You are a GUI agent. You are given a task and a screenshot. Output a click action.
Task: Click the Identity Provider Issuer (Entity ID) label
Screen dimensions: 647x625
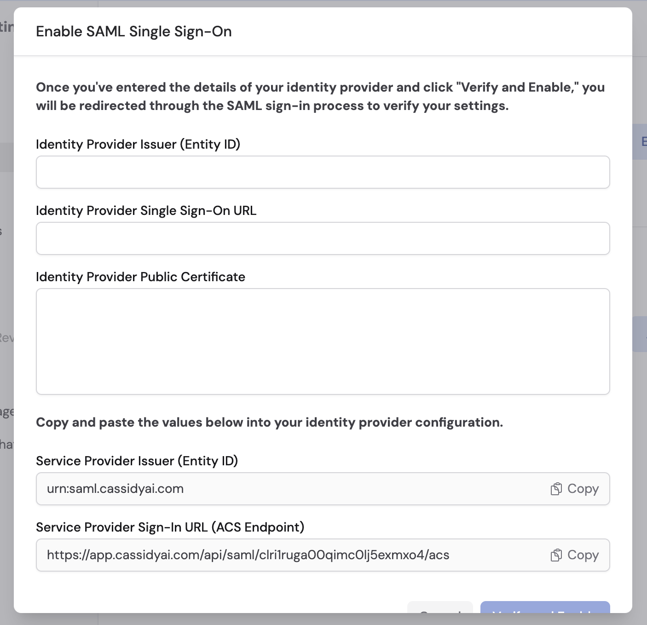pos(139,144)
